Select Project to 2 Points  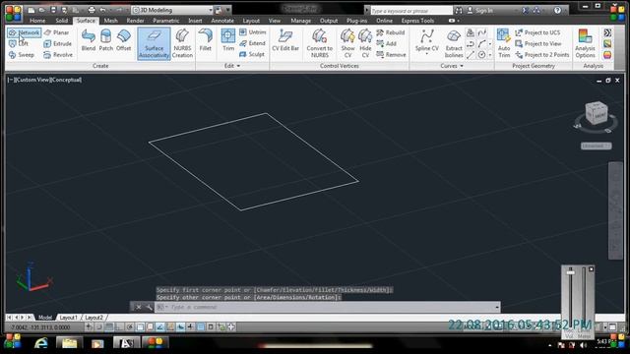pyautogui.click(x=542, y=55)
